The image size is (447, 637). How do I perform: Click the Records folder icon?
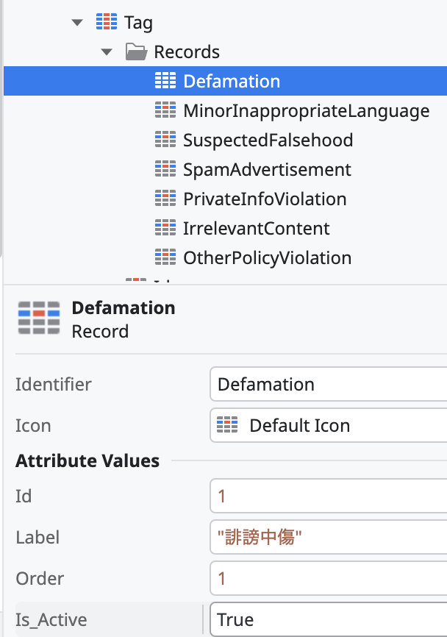click(136, 51)
